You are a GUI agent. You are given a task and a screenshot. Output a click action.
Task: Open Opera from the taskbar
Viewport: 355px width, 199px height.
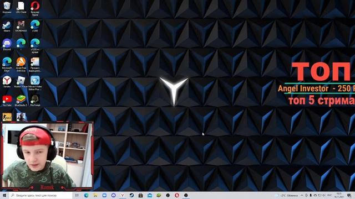tap(177, 195)
